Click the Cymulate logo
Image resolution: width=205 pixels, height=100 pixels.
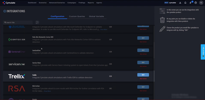pyautogui.click(x=9, y=3)
